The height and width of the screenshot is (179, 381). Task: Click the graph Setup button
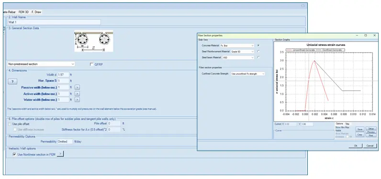click(x=371, y=129)
